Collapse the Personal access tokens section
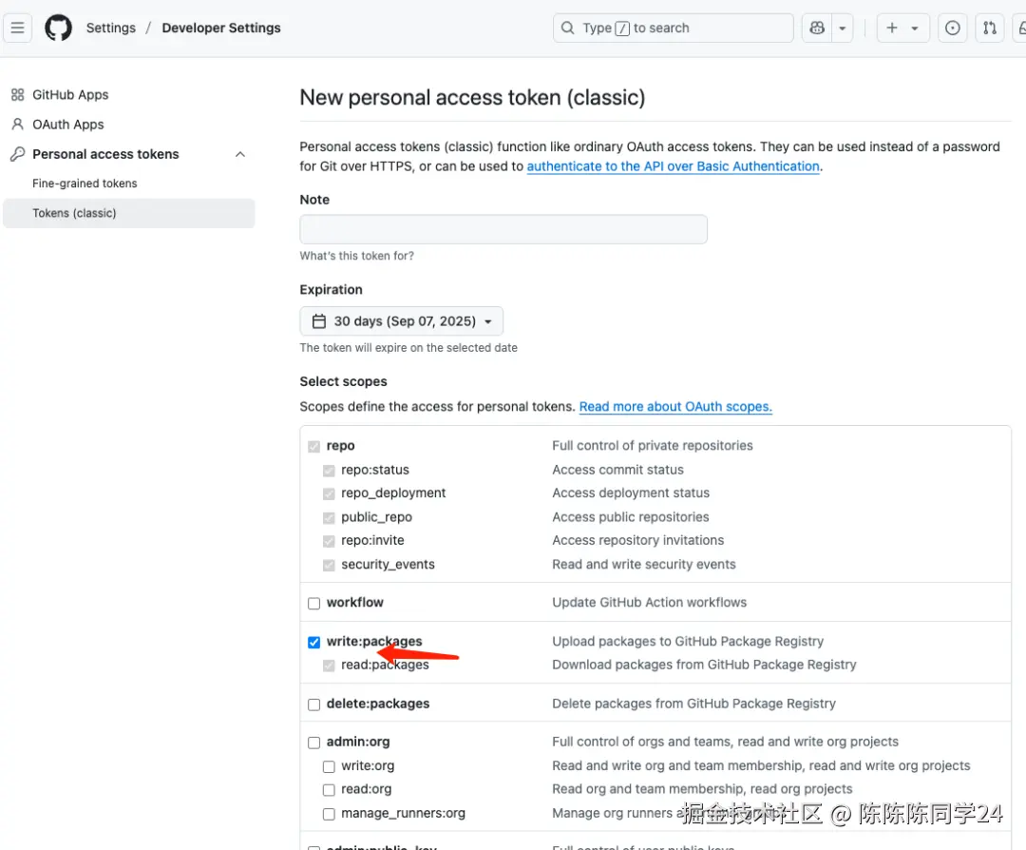This screenshot has width=1026, height=850. coord(240,154)
